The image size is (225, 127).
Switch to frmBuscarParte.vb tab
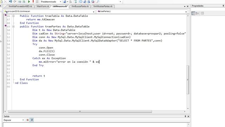tap(80, 6)
